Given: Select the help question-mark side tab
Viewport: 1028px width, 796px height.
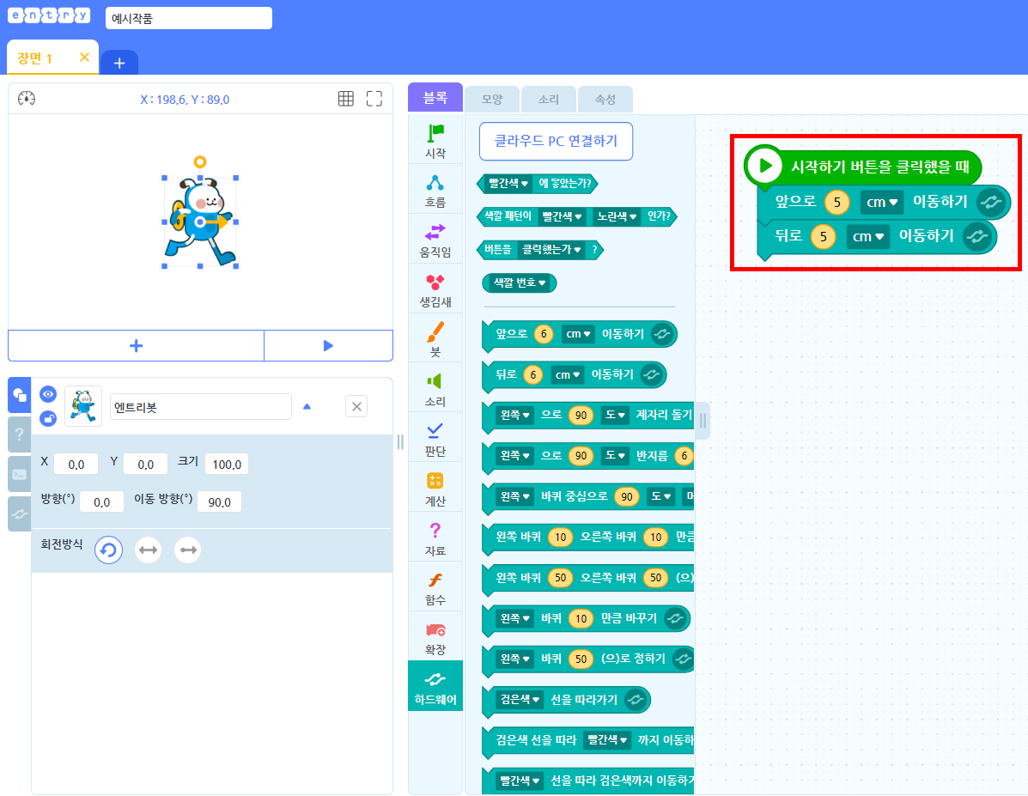Looking at the screenshot, I should tap(20, 434).
